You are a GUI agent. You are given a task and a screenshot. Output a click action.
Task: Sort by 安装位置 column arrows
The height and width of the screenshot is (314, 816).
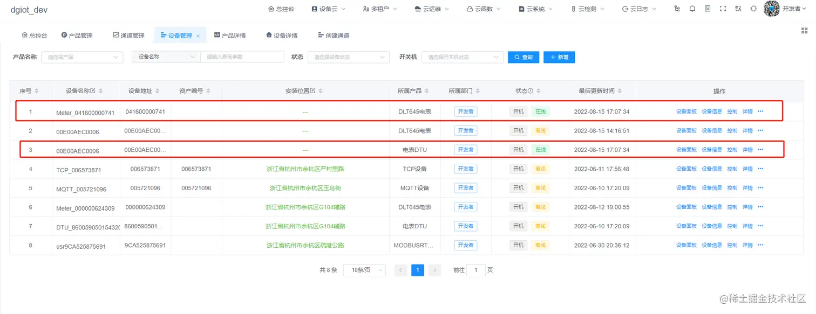pos(321,91)
